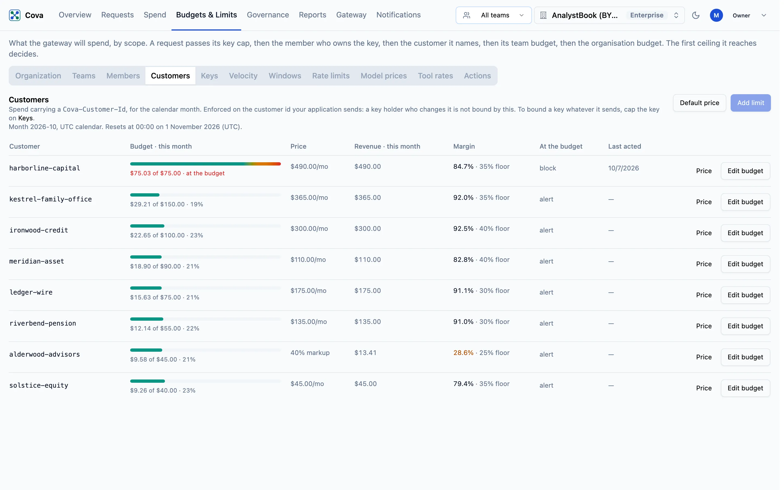Open the Requests nav item

tap(117, 15)
